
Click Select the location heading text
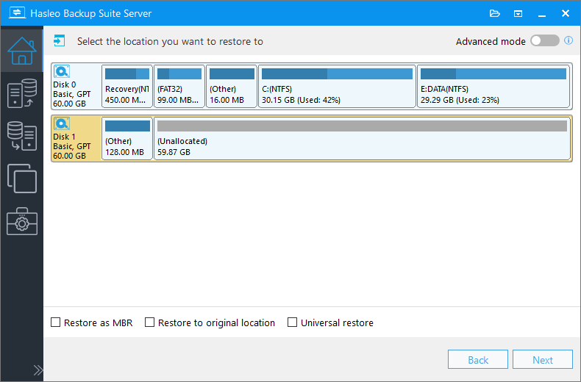(x=170, y=41)
